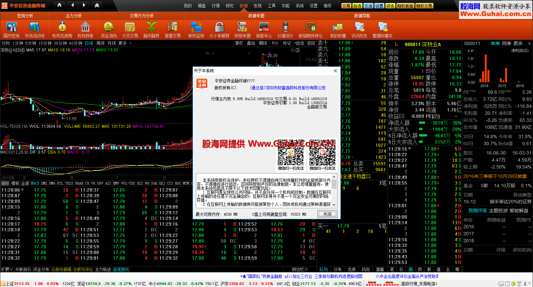Switch chart to 周线 weekly period
Image resolution: width=533 pixels, height=287 pixels.
100,43
